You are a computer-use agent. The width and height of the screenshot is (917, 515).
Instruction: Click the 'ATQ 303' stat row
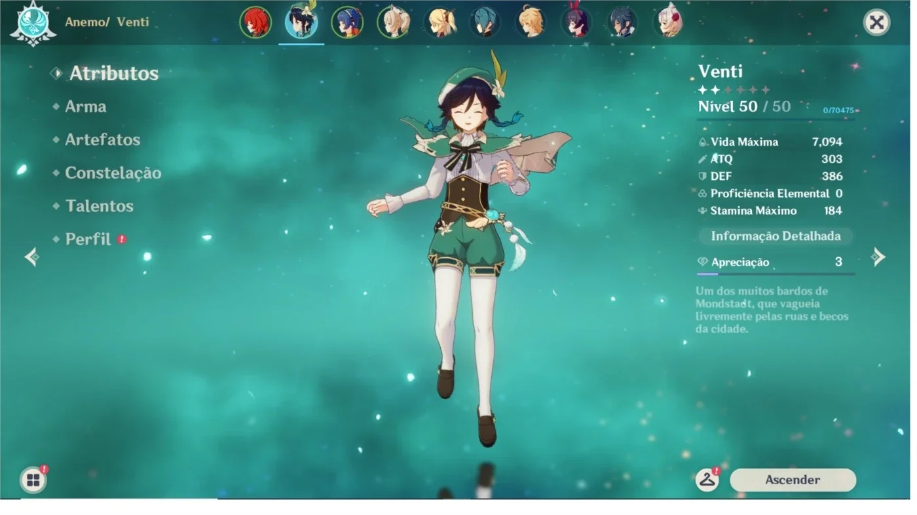(x=770, y=159)
